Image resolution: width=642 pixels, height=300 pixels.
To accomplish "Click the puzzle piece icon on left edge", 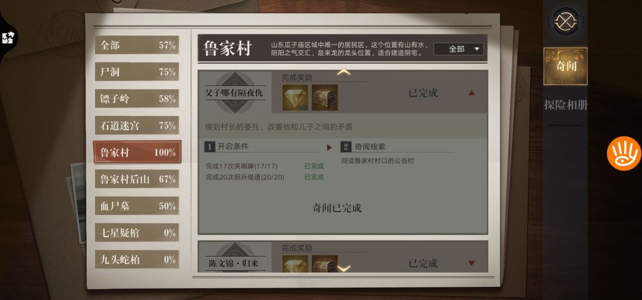I will click(8, 38).
